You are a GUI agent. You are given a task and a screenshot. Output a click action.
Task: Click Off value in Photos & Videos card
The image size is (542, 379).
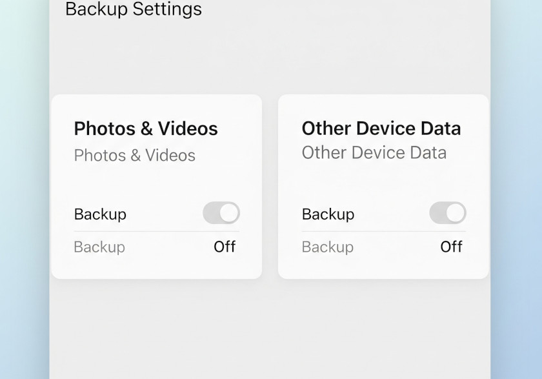pos(225,247)
